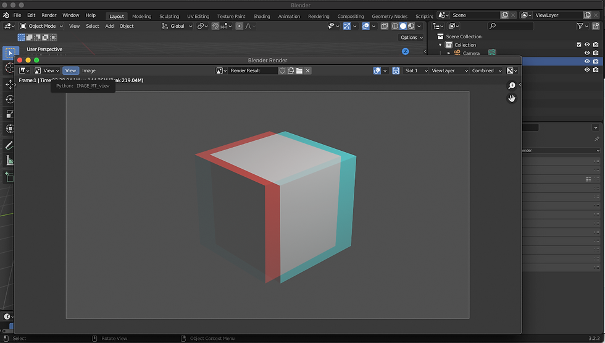Click the fake user shield icon beside Render Result
This screenshot has height=343, width=605.
(x=283, y=70)
